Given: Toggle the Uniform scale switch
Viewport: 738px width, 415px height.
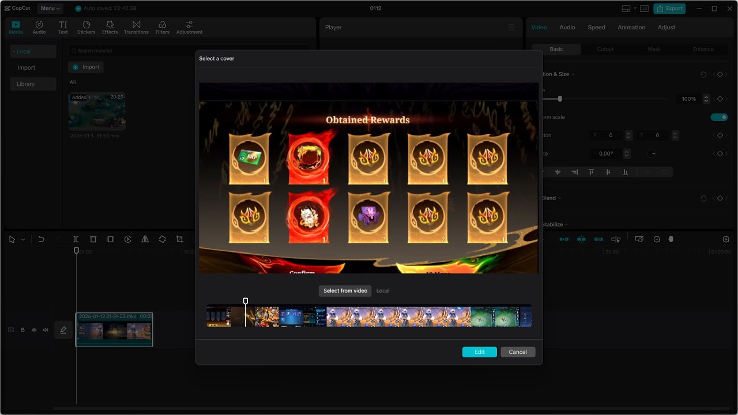Looking at the screenshot, I should (x=719, y=117).
